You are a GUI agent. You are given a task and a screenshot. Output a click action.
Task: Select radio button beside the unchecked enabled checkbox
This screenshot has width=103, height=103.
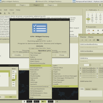point(97,72)
